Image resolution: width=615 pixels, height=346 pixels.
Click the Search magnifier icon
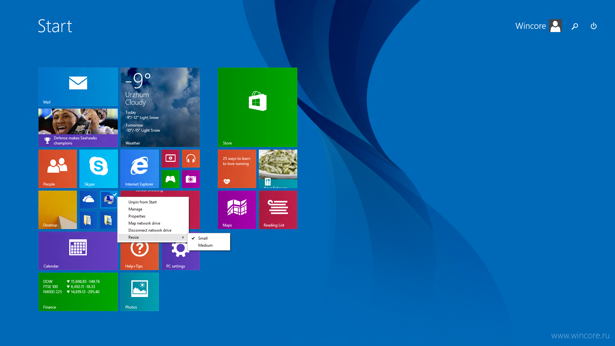pyautogui.click(x=575, y=26)
